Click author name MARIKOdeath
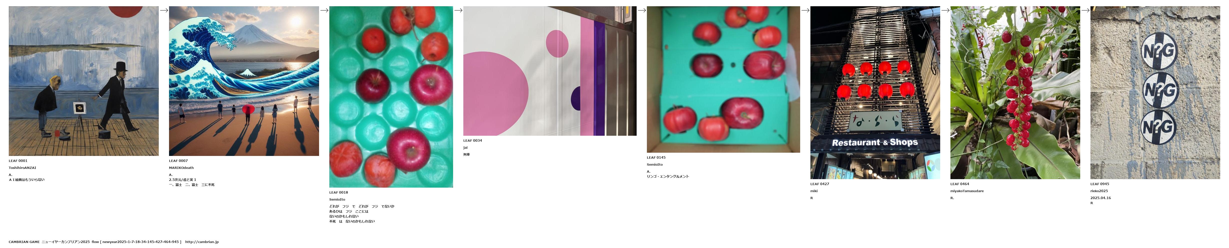The width and height of the screenshot is (1229, 248). click(x=181, y=168)
